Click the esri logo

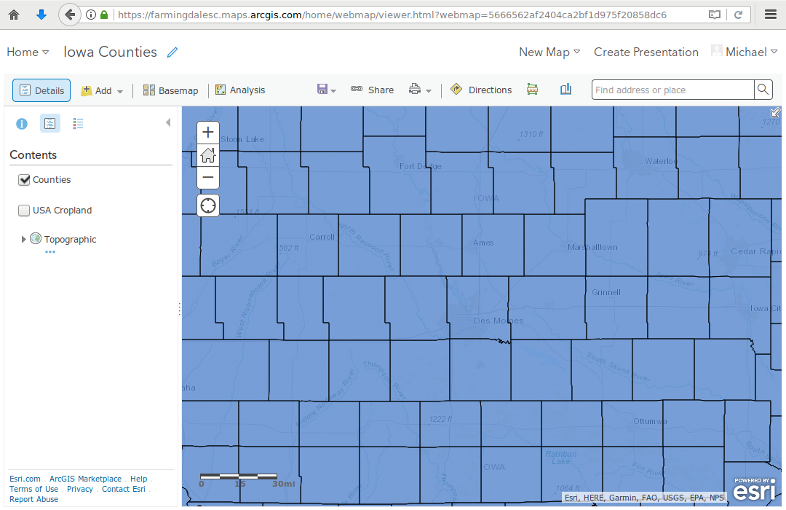tap(755, 488)
